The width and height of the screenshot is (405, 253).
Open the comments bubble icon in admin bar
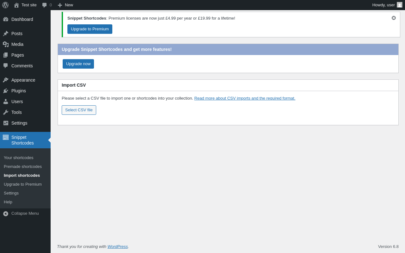click(x=45, y=5)
